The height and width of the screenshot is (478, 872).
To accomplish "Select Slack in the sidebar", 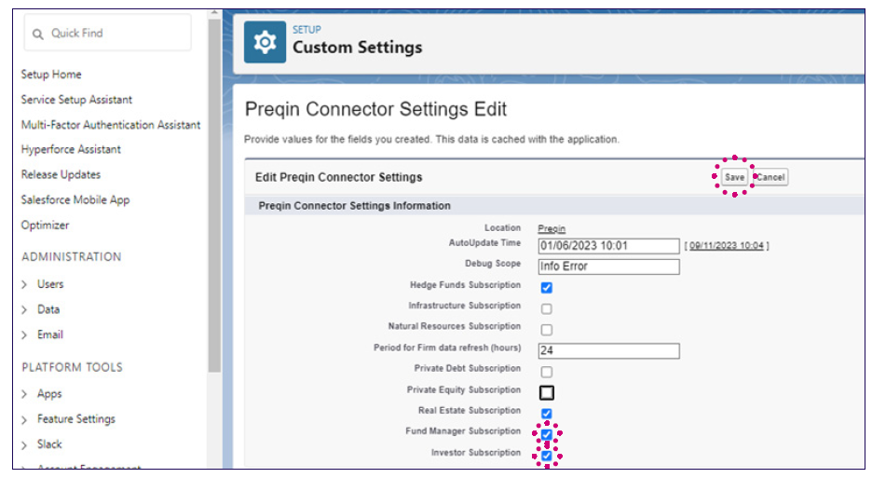I will point(49,444).
